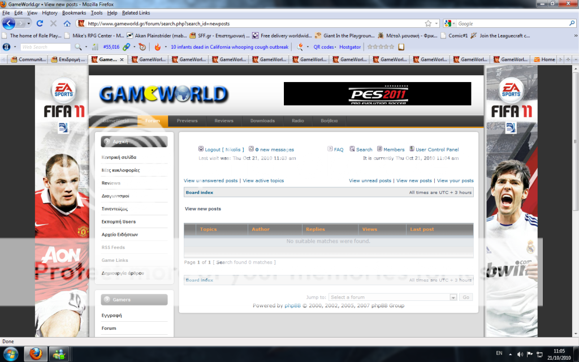
Task: Click the forum Search magnifier icon
Action: click(352, 149)
